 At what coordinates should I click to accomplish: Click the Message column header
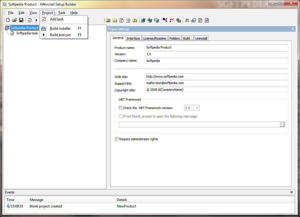point(71,200)
